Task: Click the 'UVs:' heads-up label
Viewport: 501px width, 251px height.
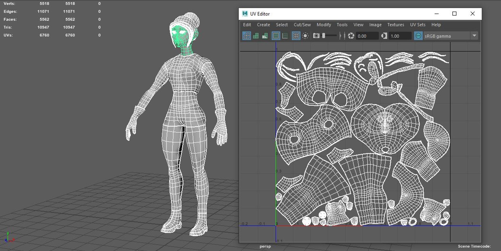Action: [8, 35]
